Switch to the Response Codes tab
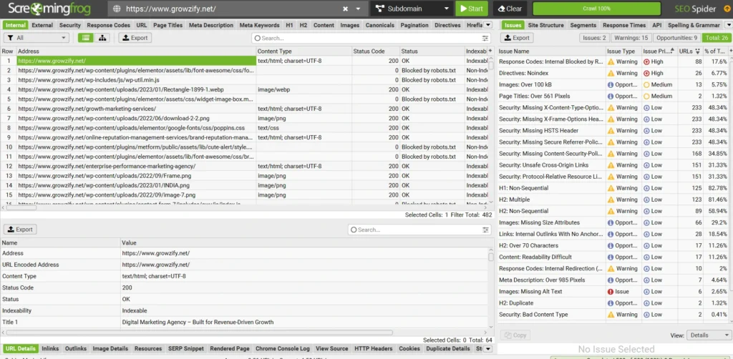 [x=109, y=25]
